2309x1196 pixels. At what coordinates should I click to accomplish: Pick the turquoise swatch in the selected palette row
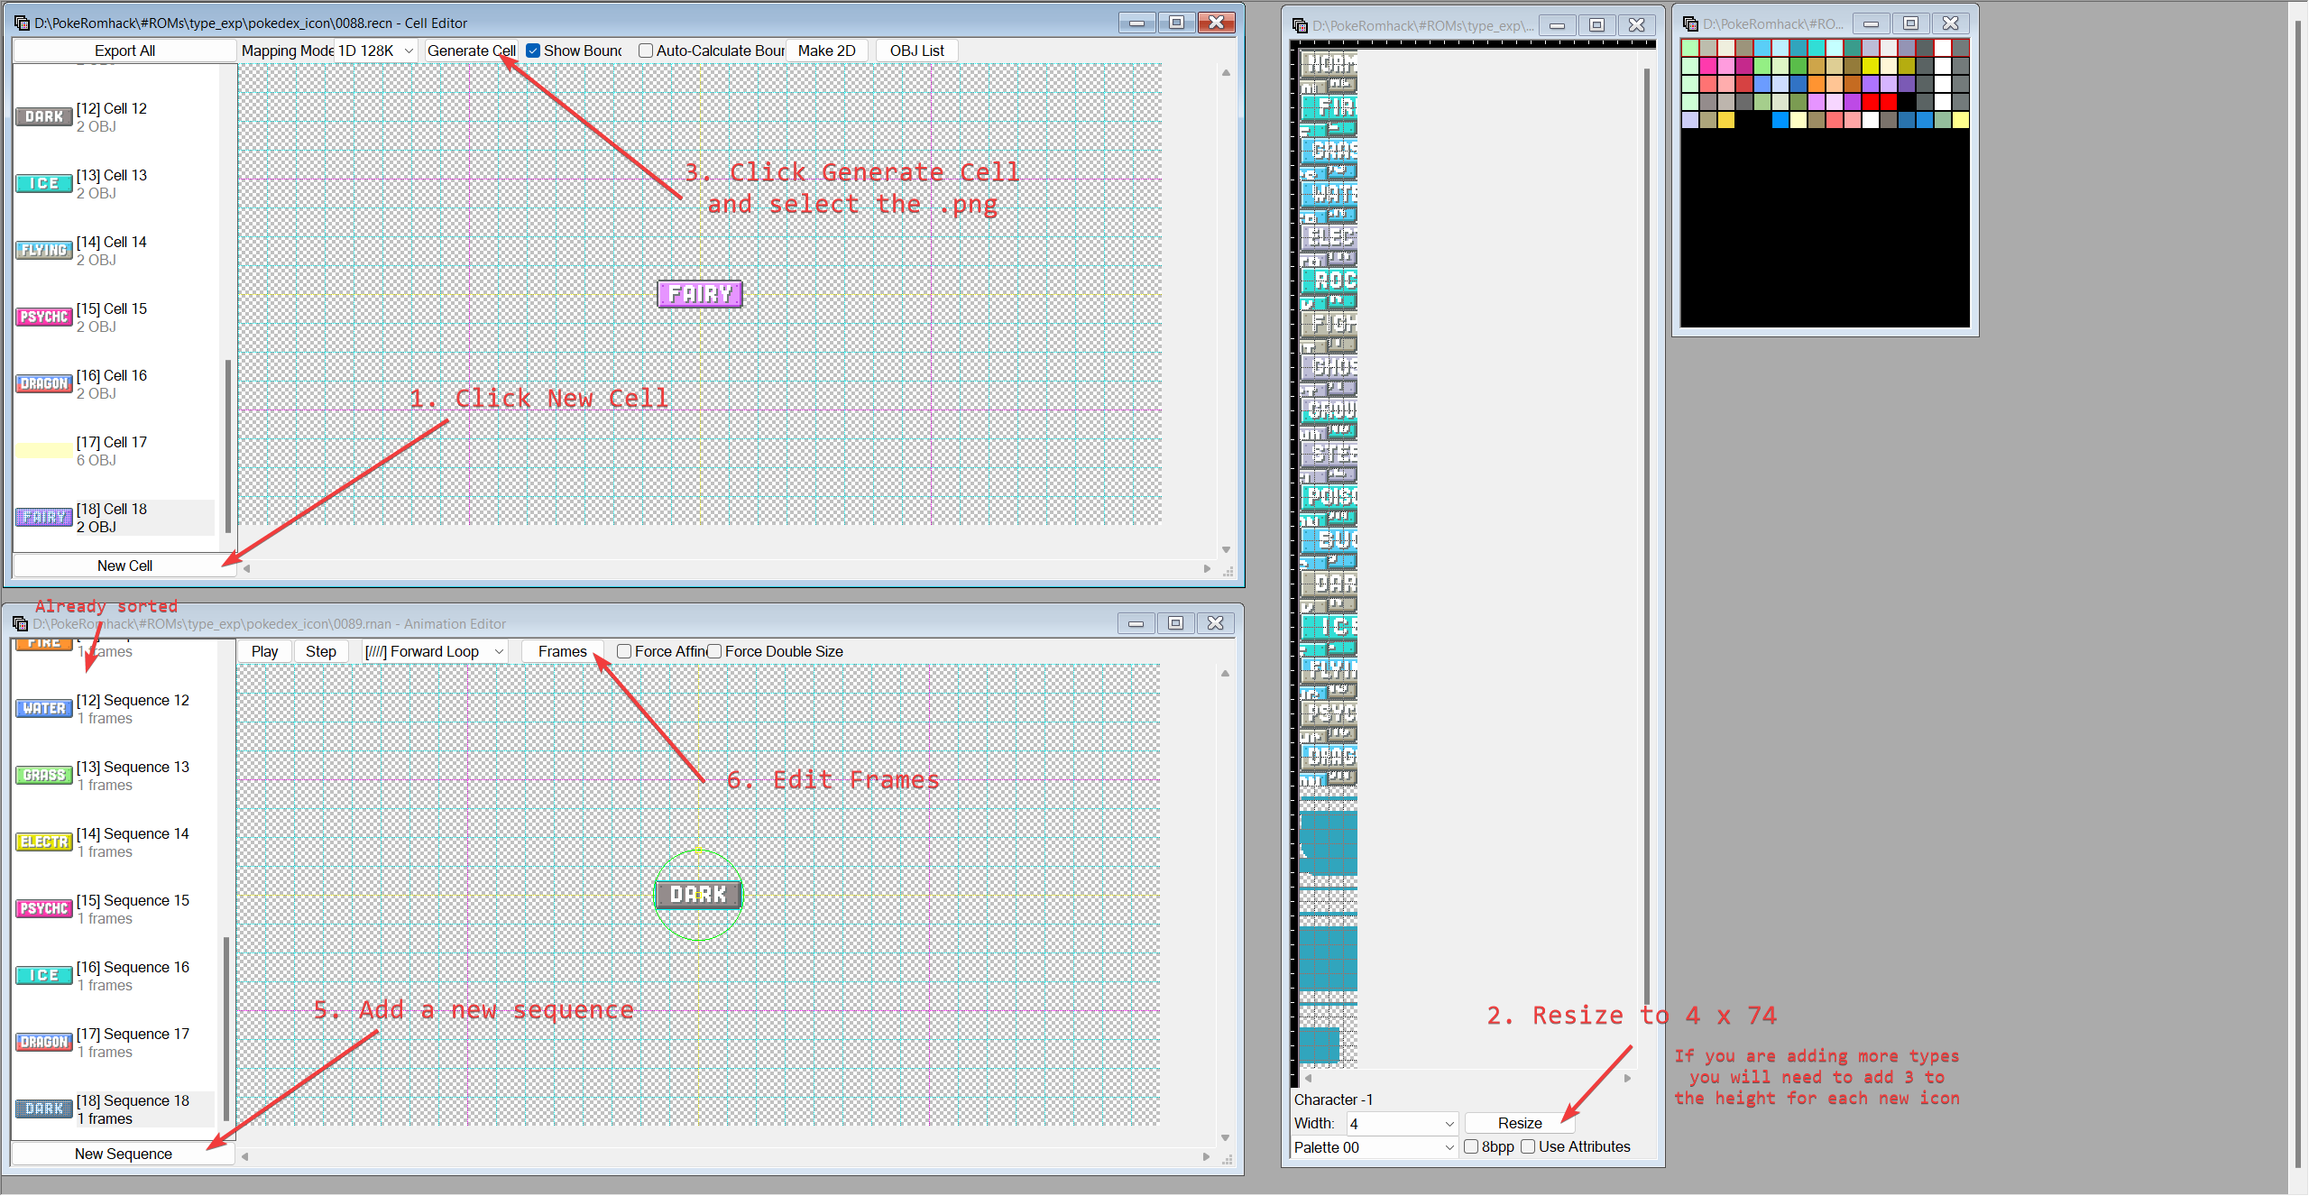pos(1817,47)
